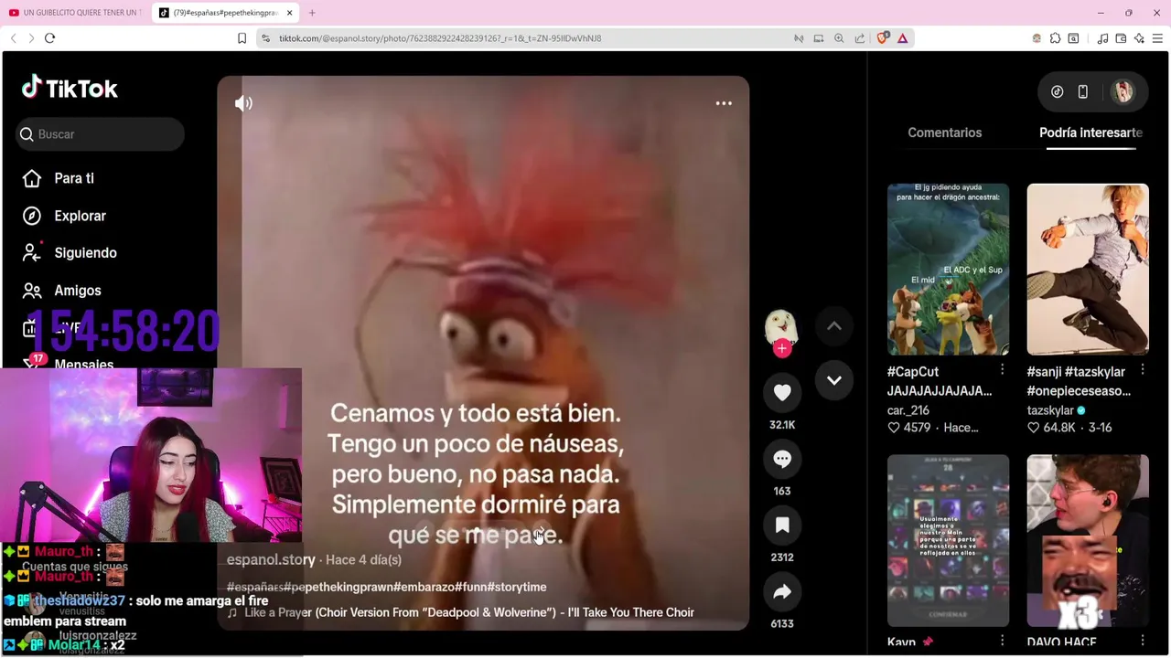1171x658 pixels.
Task: Go to previous video with up chevron
Action: point(834,326)
